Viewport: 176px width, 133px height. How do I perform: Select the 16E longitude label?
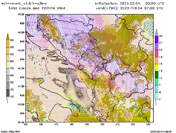pyautogui.click(x=41, y=124)
